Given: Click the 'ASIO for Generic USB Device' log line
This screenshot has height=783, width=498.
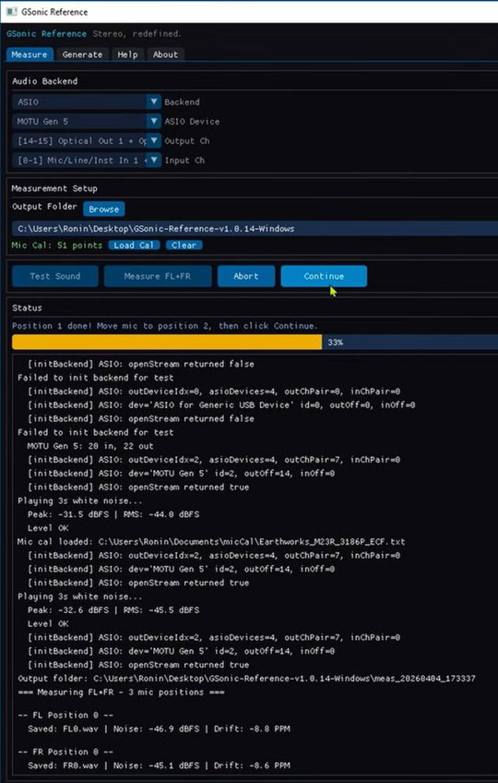Looking at the screenshot, I should coord(221,404).
